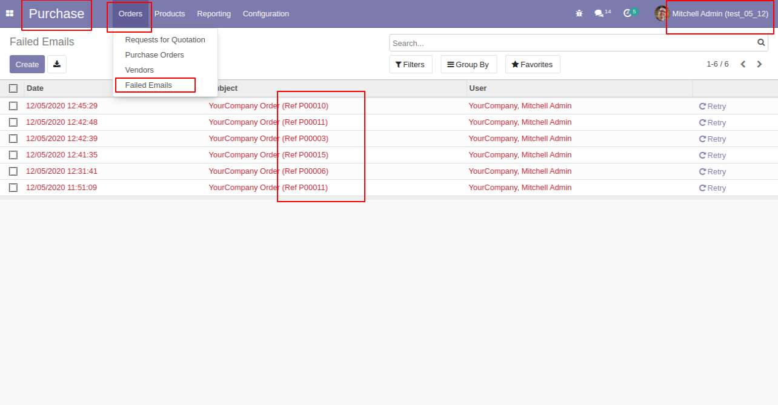This screenshot has width=778, height=405.
Task: Select Purchase Orders menu item
Action: coord(165,54)
